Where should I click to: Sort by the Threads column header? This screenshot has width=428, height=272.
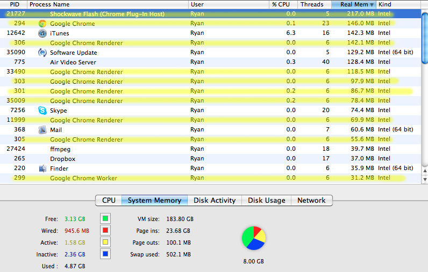click(x=315, y=4)
